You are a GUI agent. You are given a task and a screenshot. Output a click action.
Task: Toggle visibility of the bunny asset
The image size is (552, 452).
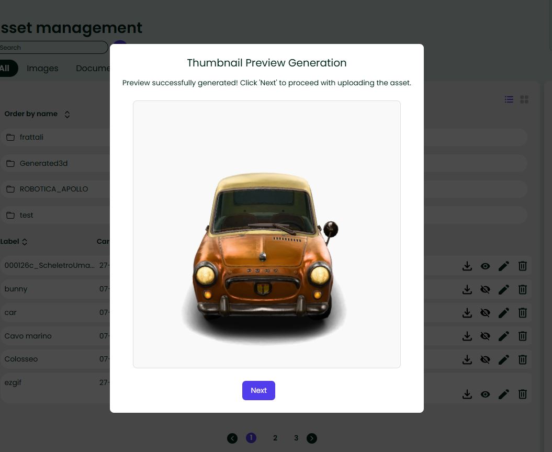click(x=486, y=289)
